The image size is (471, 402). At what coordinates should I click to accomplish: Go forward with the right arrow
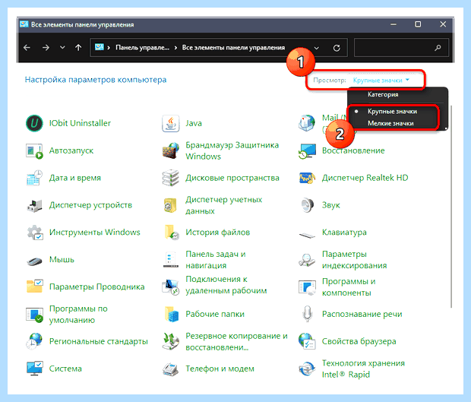tap(46, 47)
